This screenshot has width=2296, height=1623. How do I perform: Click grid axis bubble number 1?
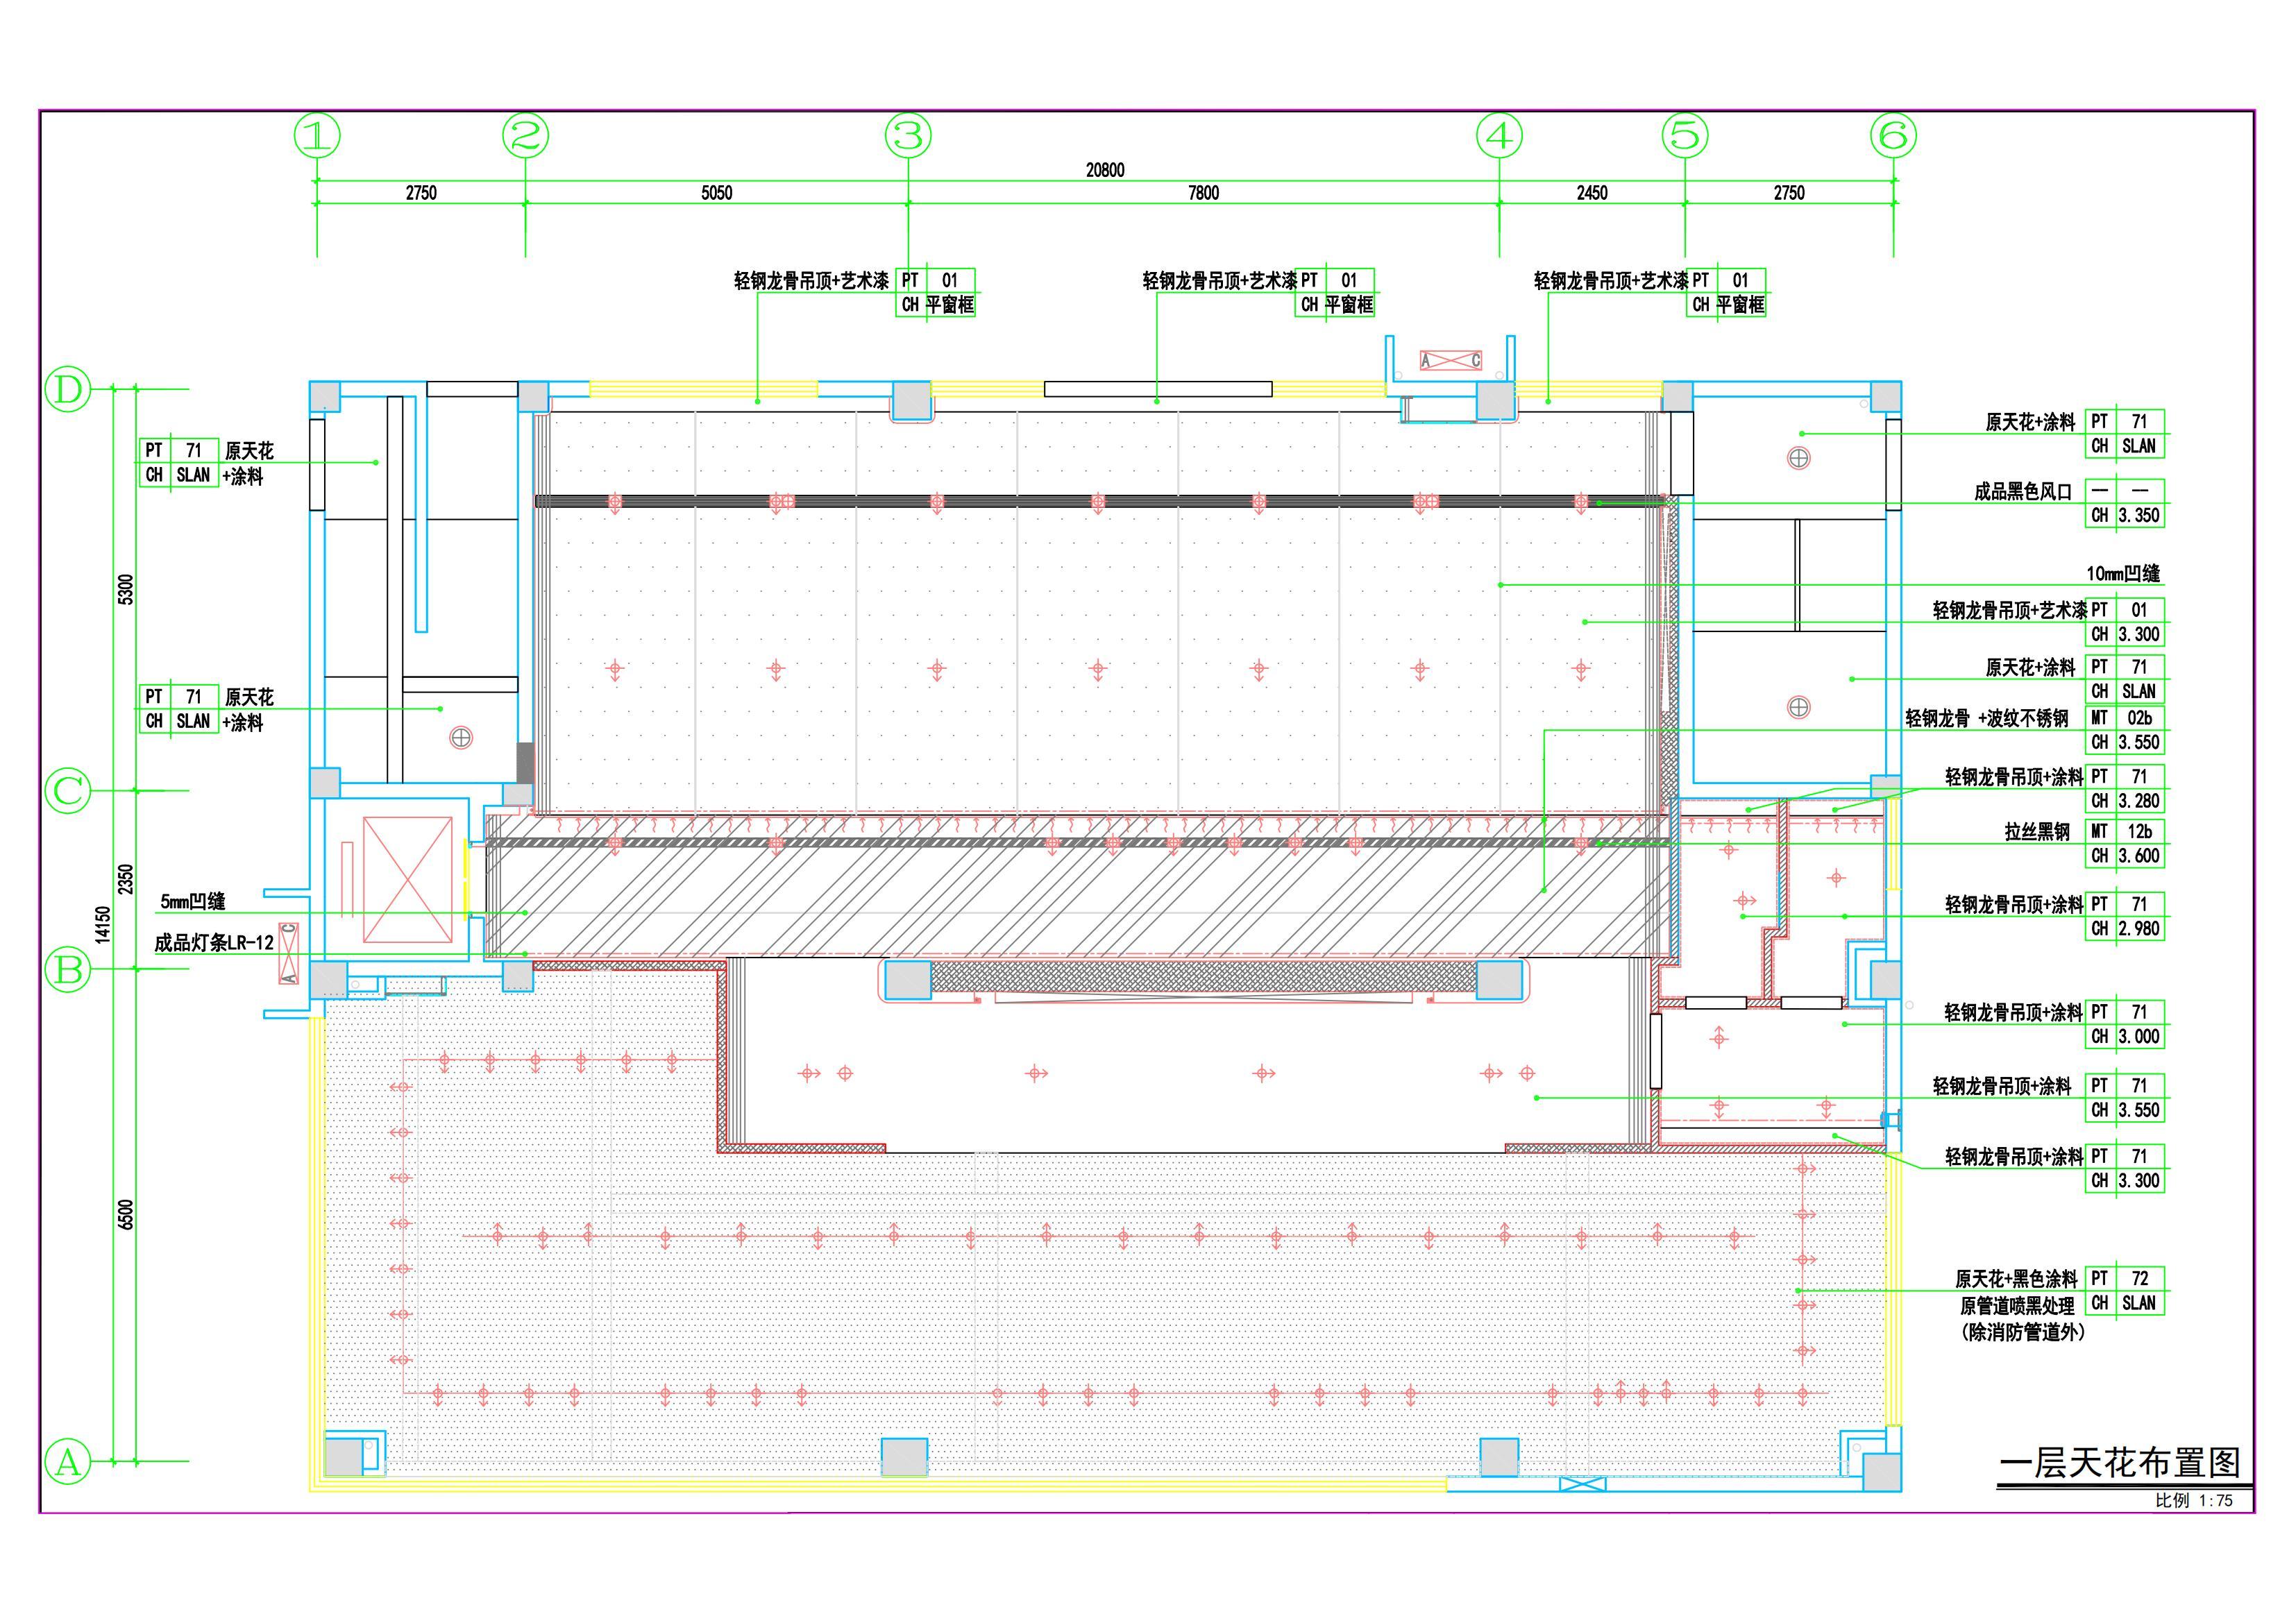pos(317,136)
